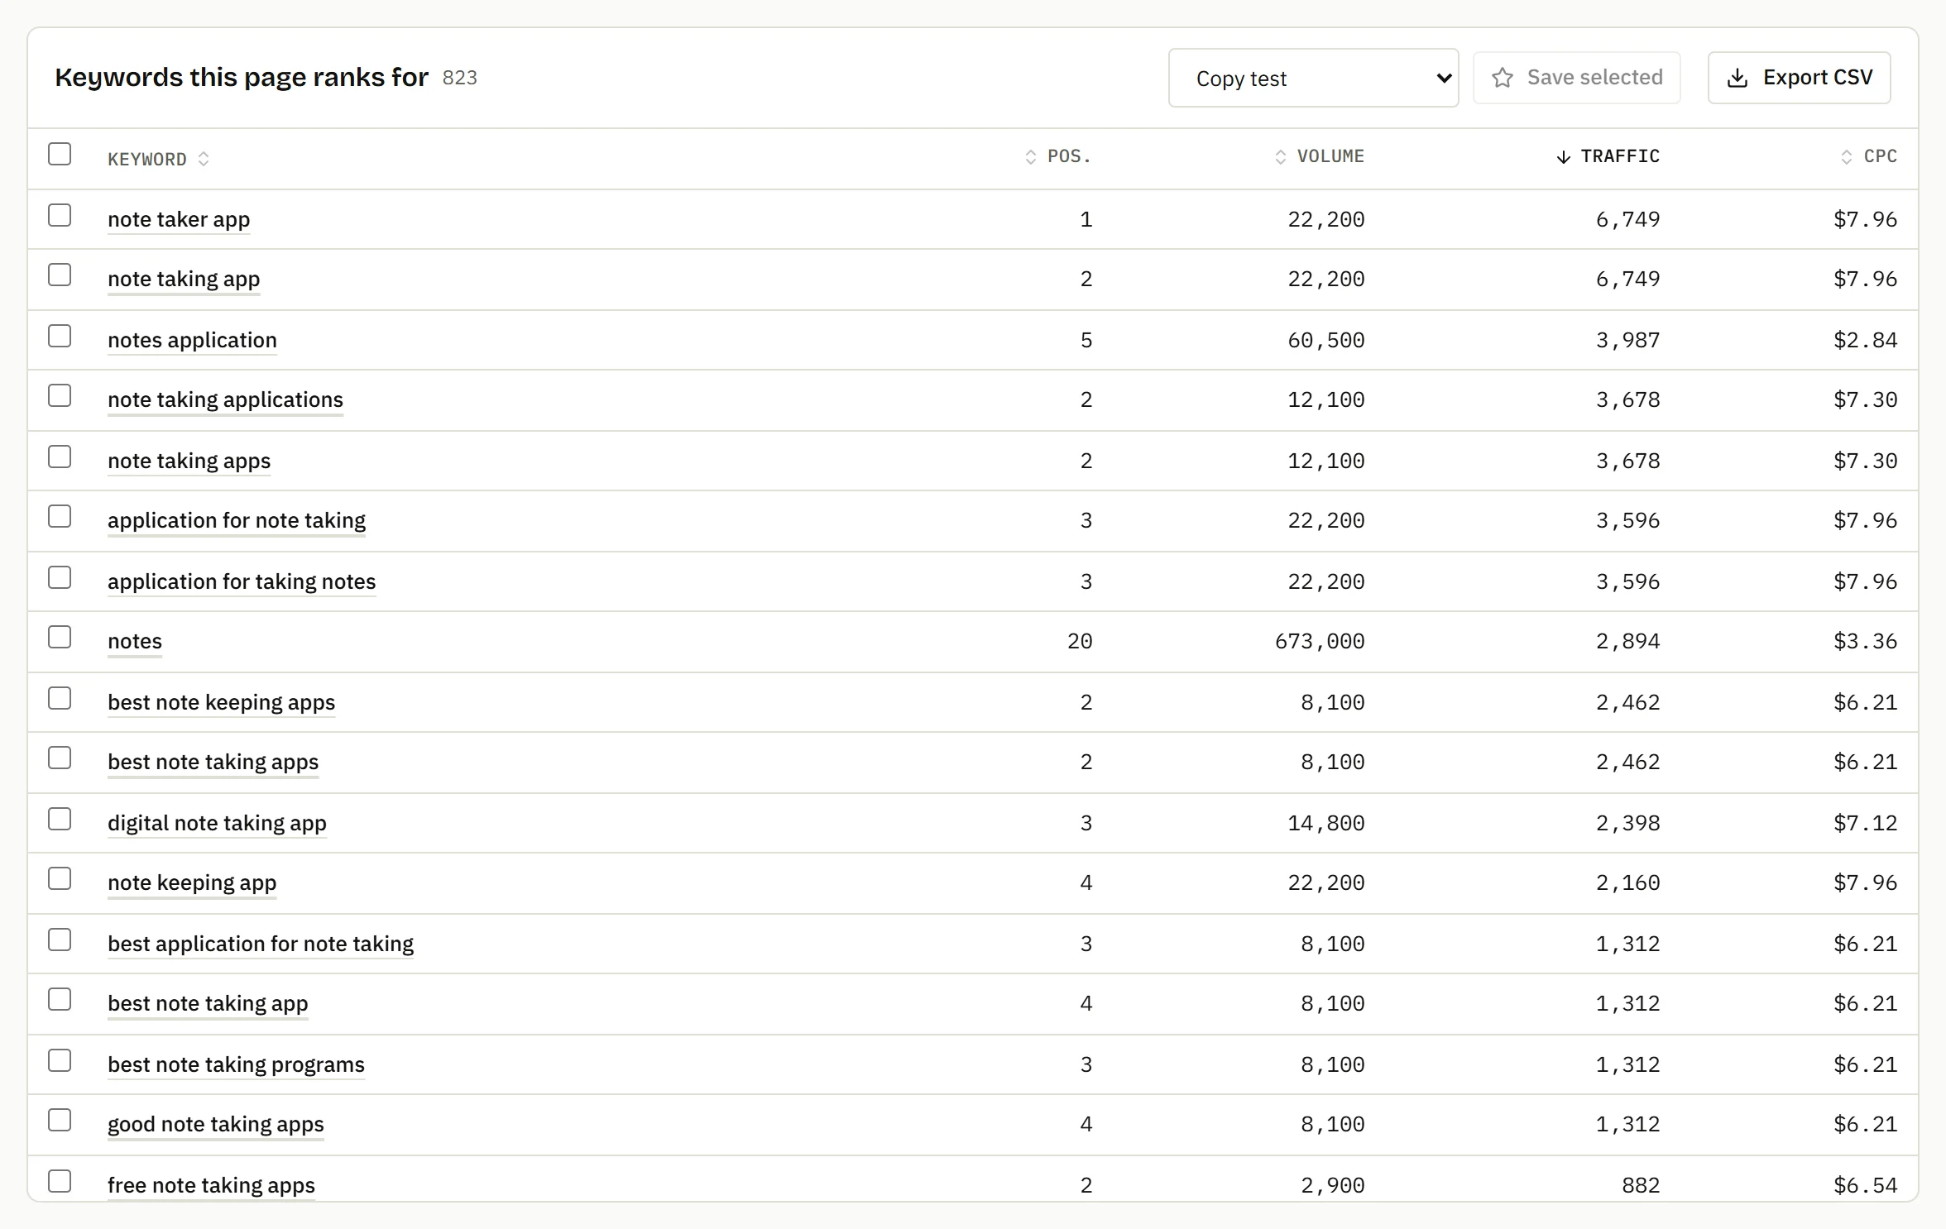
Task: Click the Save selected button
Action: (x=1576, y=78)
